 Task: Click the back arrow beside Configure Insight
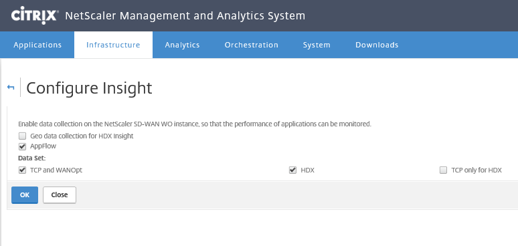[11, 88]
